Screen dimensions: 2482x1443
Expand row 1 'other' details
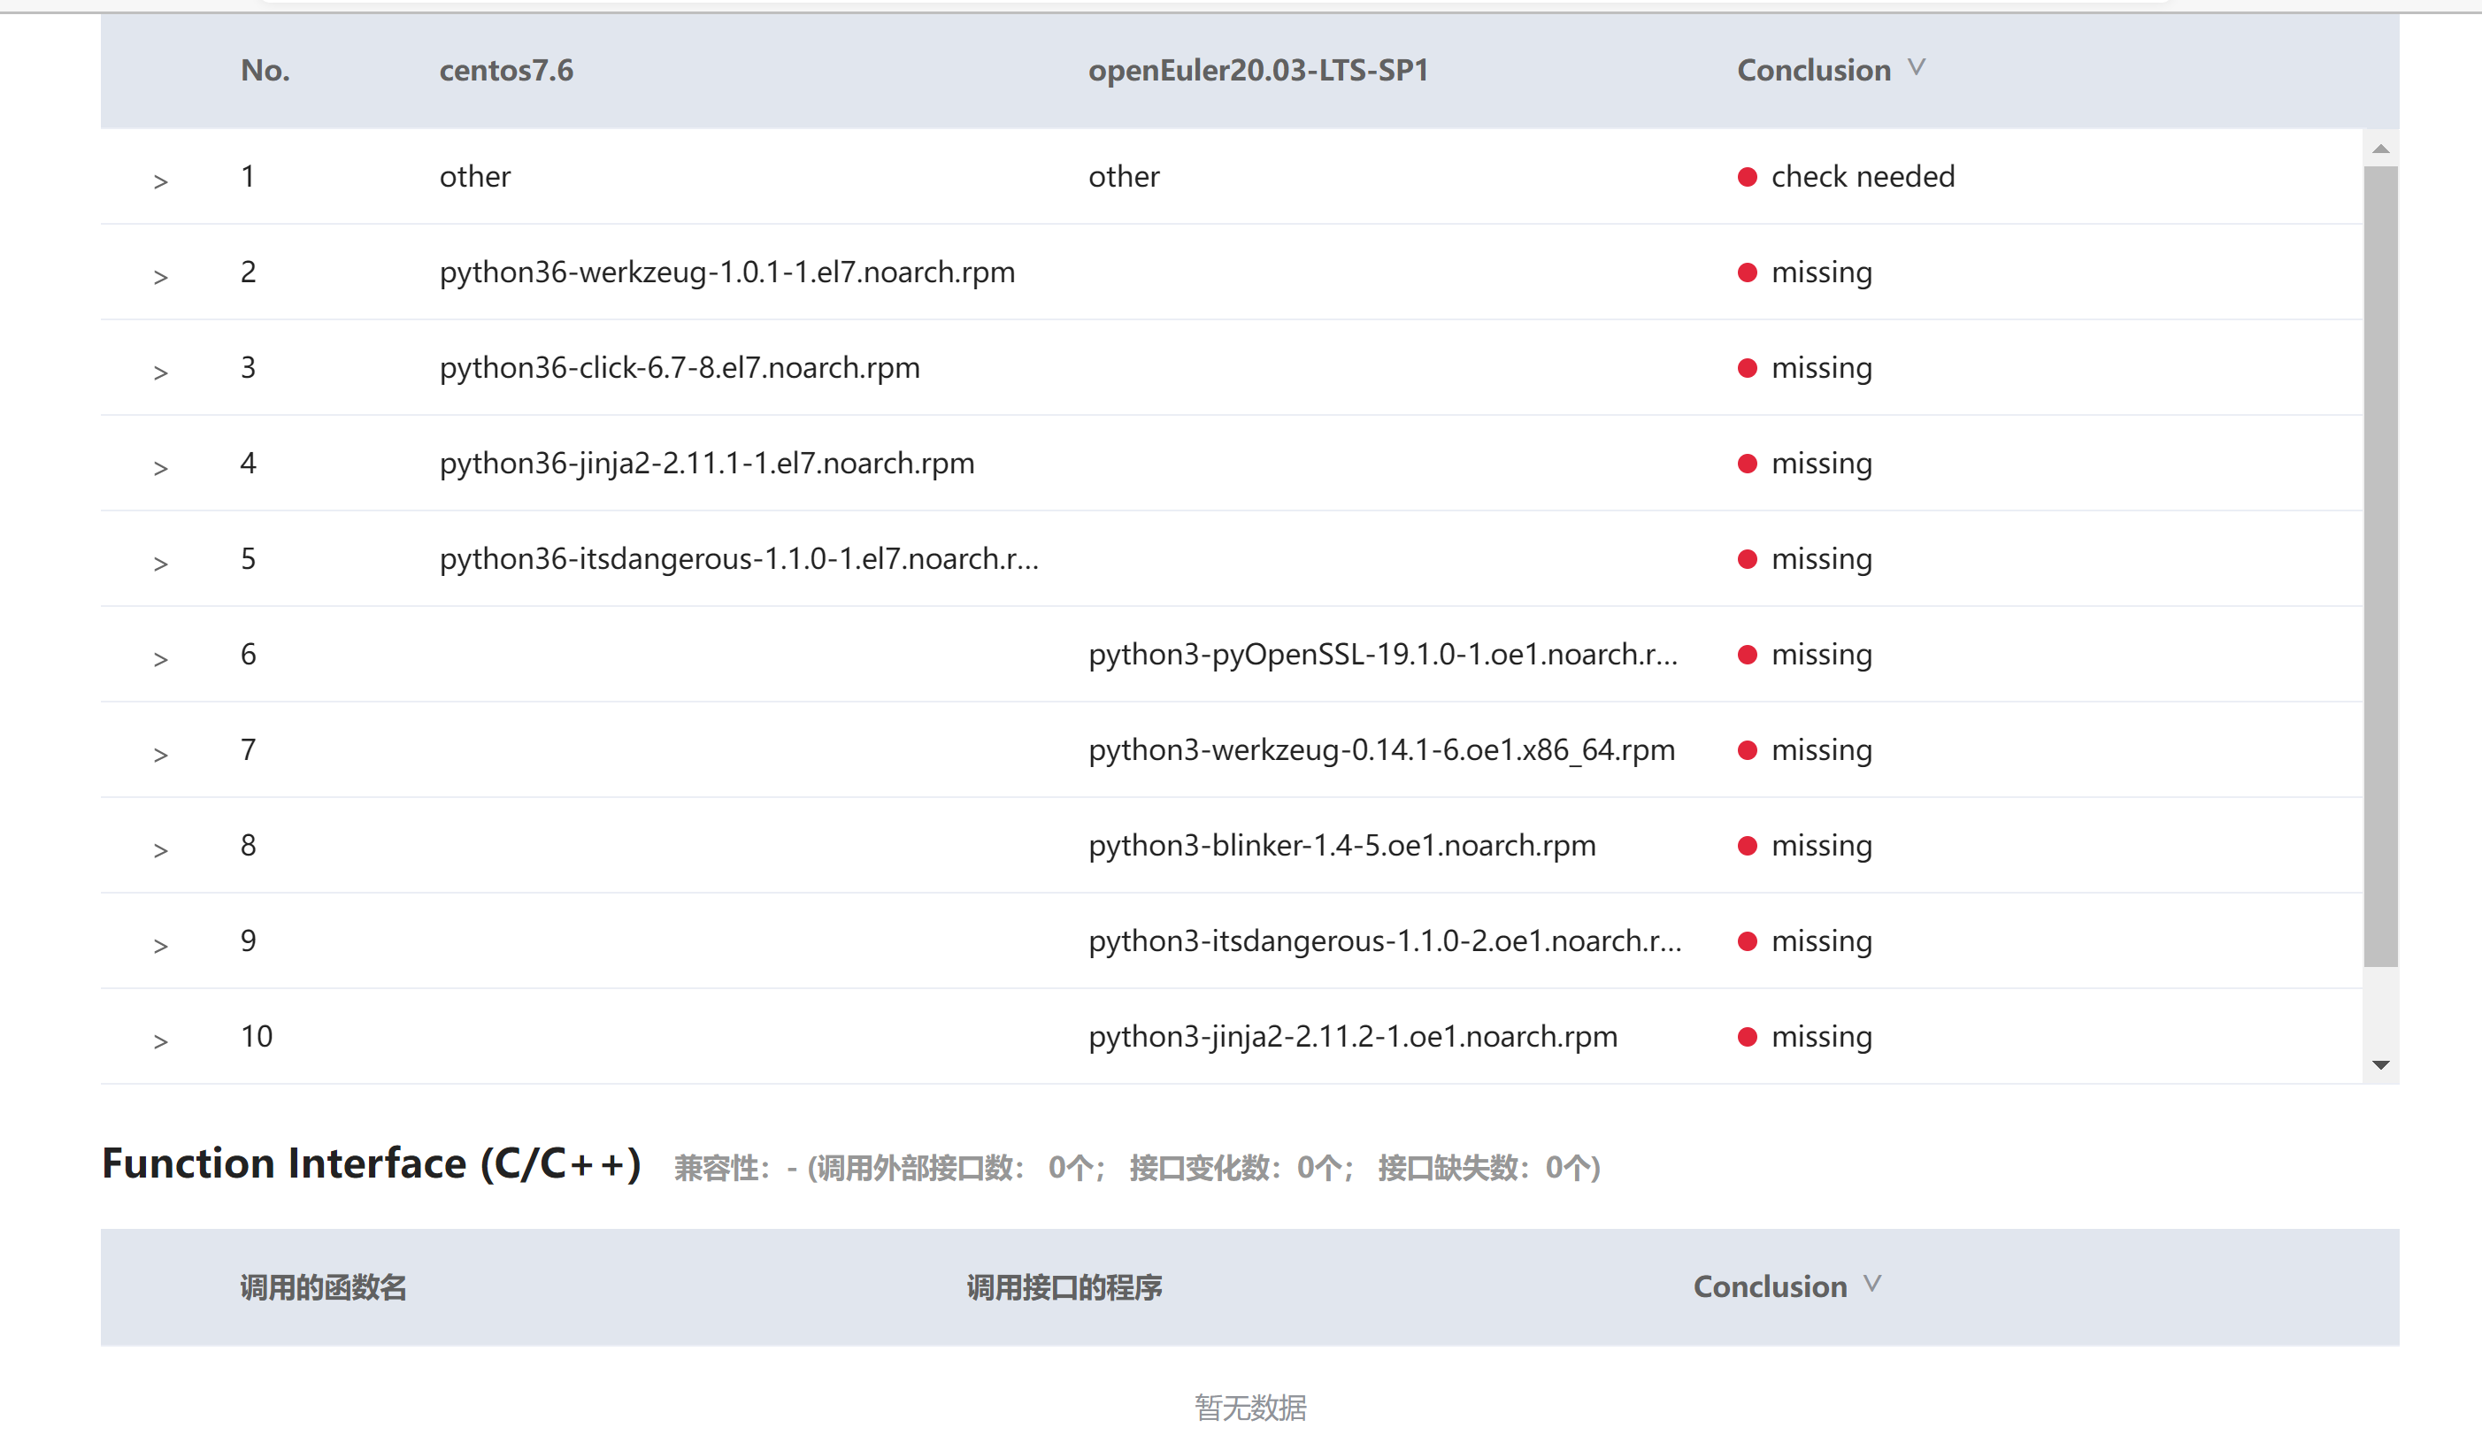(x=160, y=181)
